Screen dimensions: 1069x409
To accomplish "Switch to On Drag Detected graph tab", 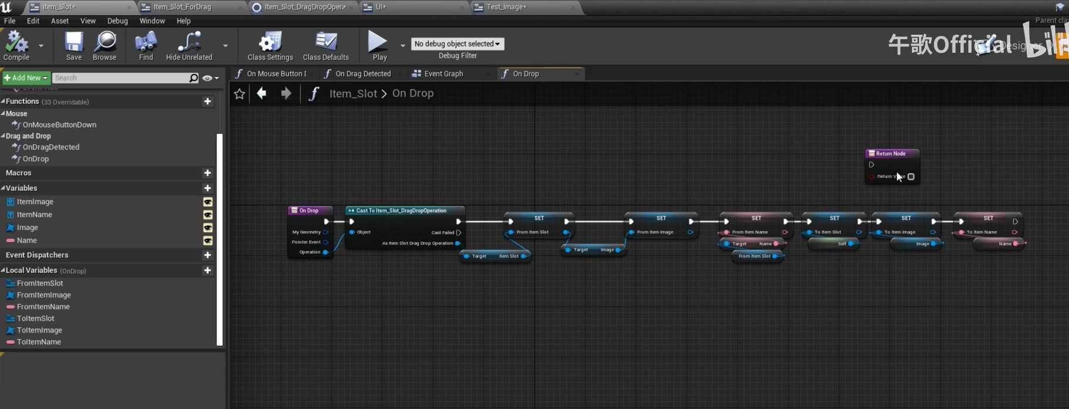I will [362, 74].
